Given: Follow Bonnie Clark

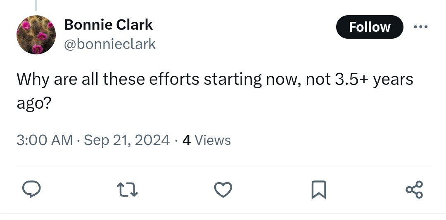Looking at the screenshot, I should (x=369, y=27).
